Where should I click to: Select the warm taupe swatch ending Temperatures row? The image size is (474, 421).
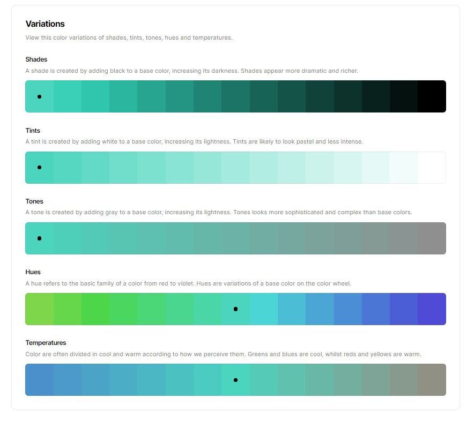pyautogui.click(x=432, y=380)
